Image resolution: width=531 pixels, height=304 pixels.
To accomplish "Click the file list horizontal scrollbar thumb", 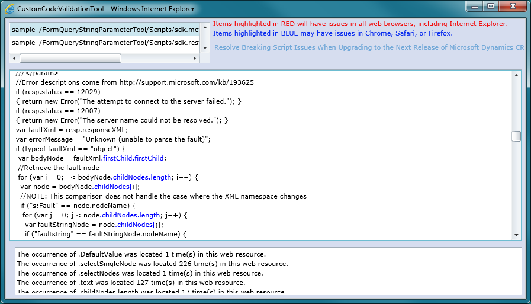I will coord(70,58).
